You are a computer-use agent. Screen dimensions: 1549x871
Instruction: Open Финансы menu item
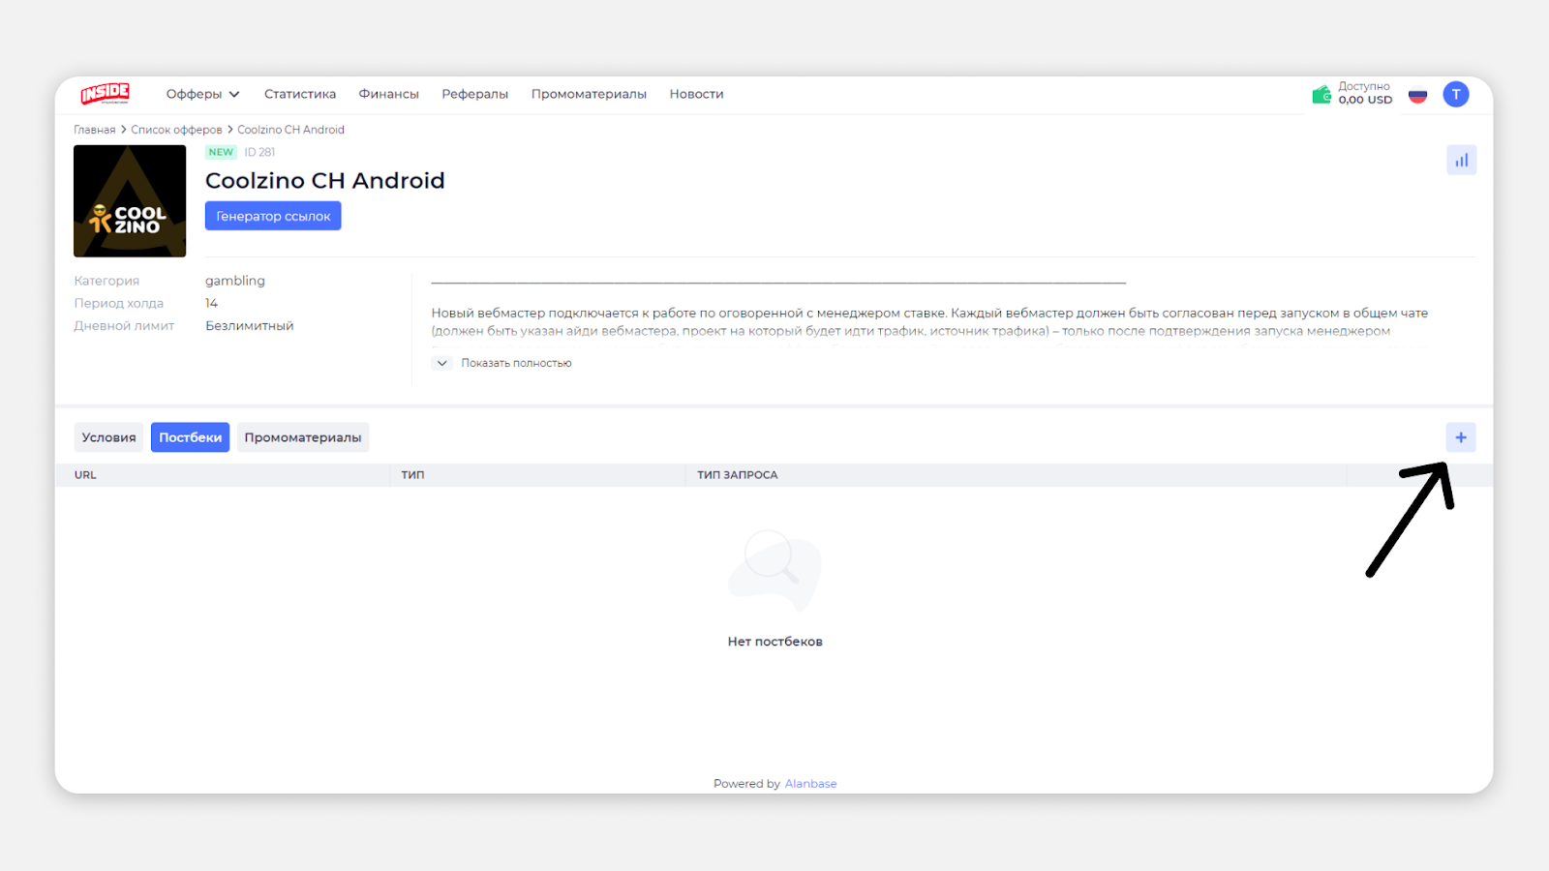388,94
